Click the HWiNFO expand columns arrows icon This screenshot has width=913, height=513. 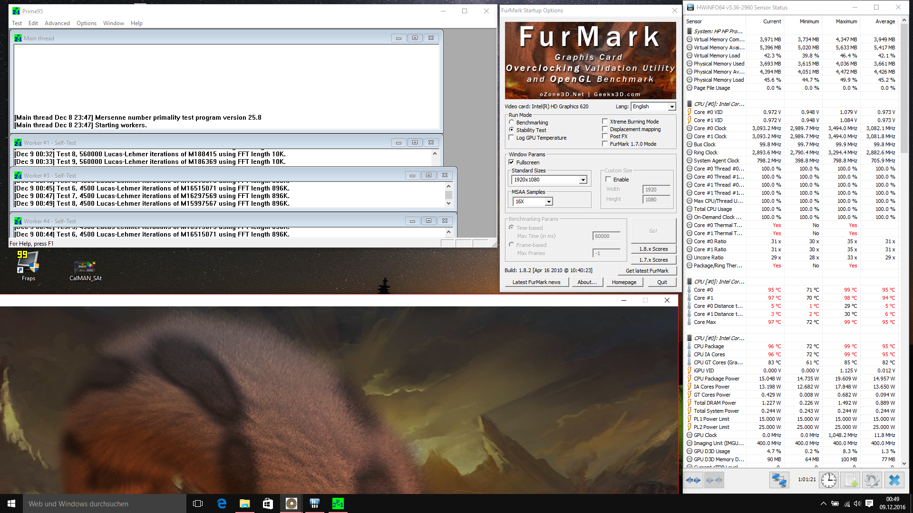click(x=693, y=480)
